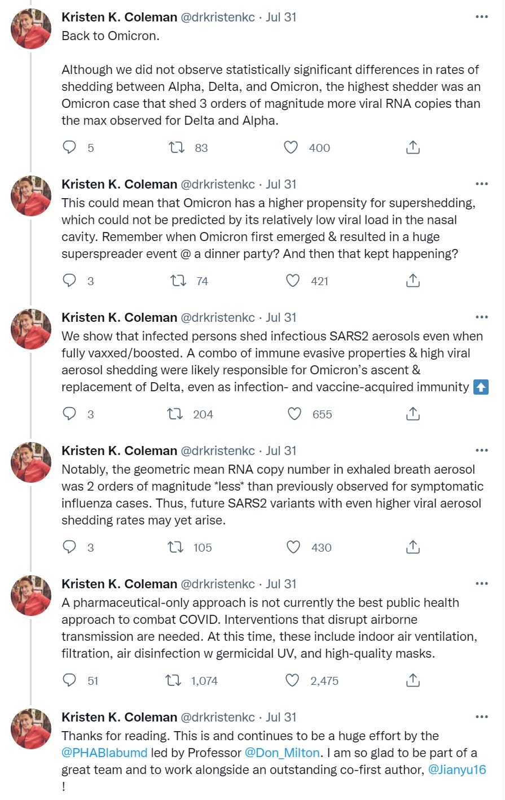Visit the @Don_Milton profile link
Image resolution: width=505 pixels, height=800 pixels.
pos(282,753)
